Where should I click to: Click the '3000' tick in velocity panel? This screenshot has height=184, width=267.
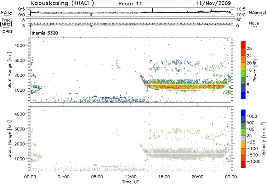(x=20, y=129)
